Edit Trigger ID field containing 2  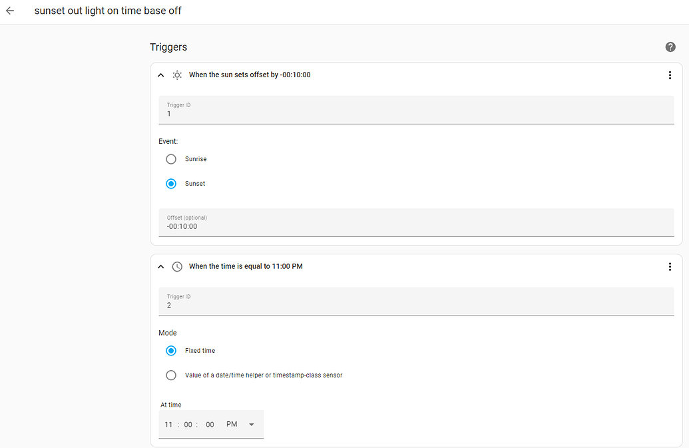point(416,302)
